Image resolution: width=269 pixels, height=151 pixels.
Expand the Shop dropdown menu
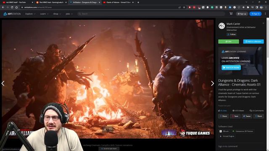[x=57, y=14]
